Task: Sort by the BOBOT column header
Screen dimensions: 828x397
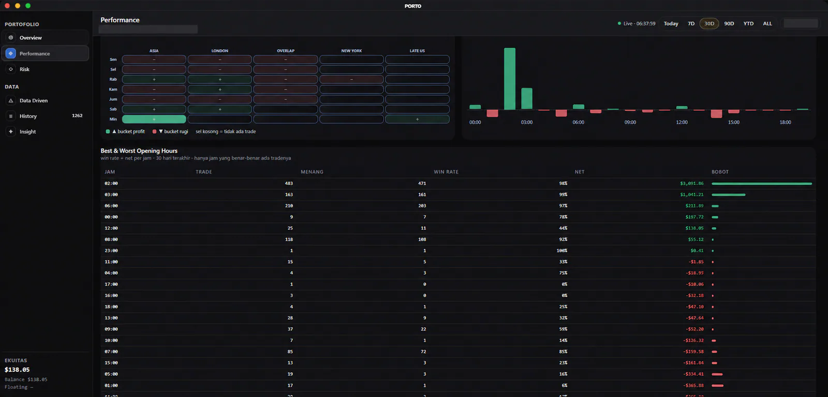Action: 720,172
